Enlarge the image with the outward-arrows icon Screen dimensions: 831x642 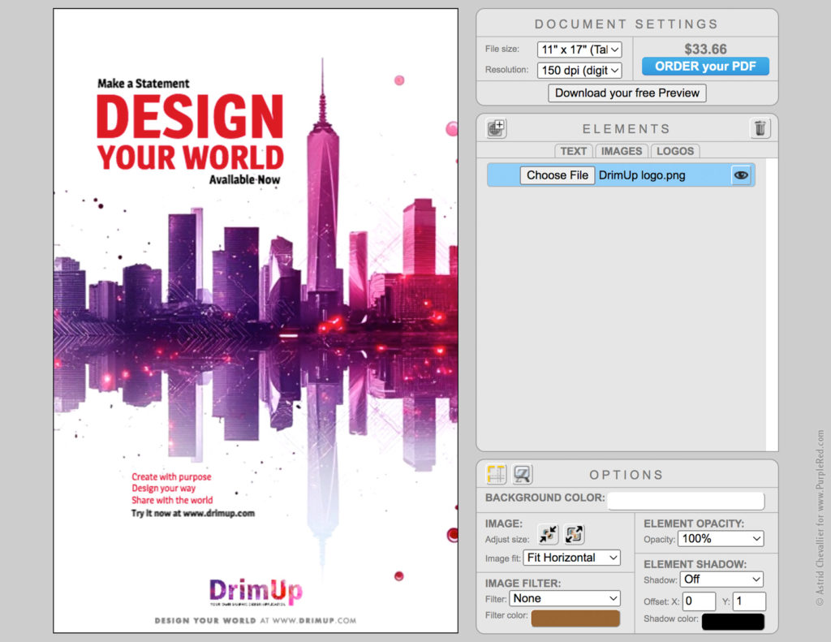pos(574,534)
